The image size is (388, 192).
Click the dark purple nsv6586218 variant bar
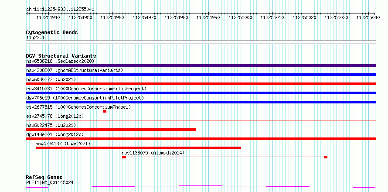pos(201,65)
